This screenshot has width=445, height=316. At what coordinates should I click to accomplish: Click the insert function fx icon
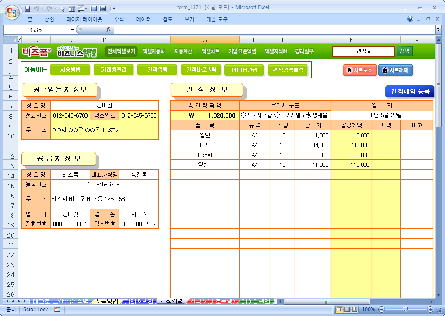(108, 30)
